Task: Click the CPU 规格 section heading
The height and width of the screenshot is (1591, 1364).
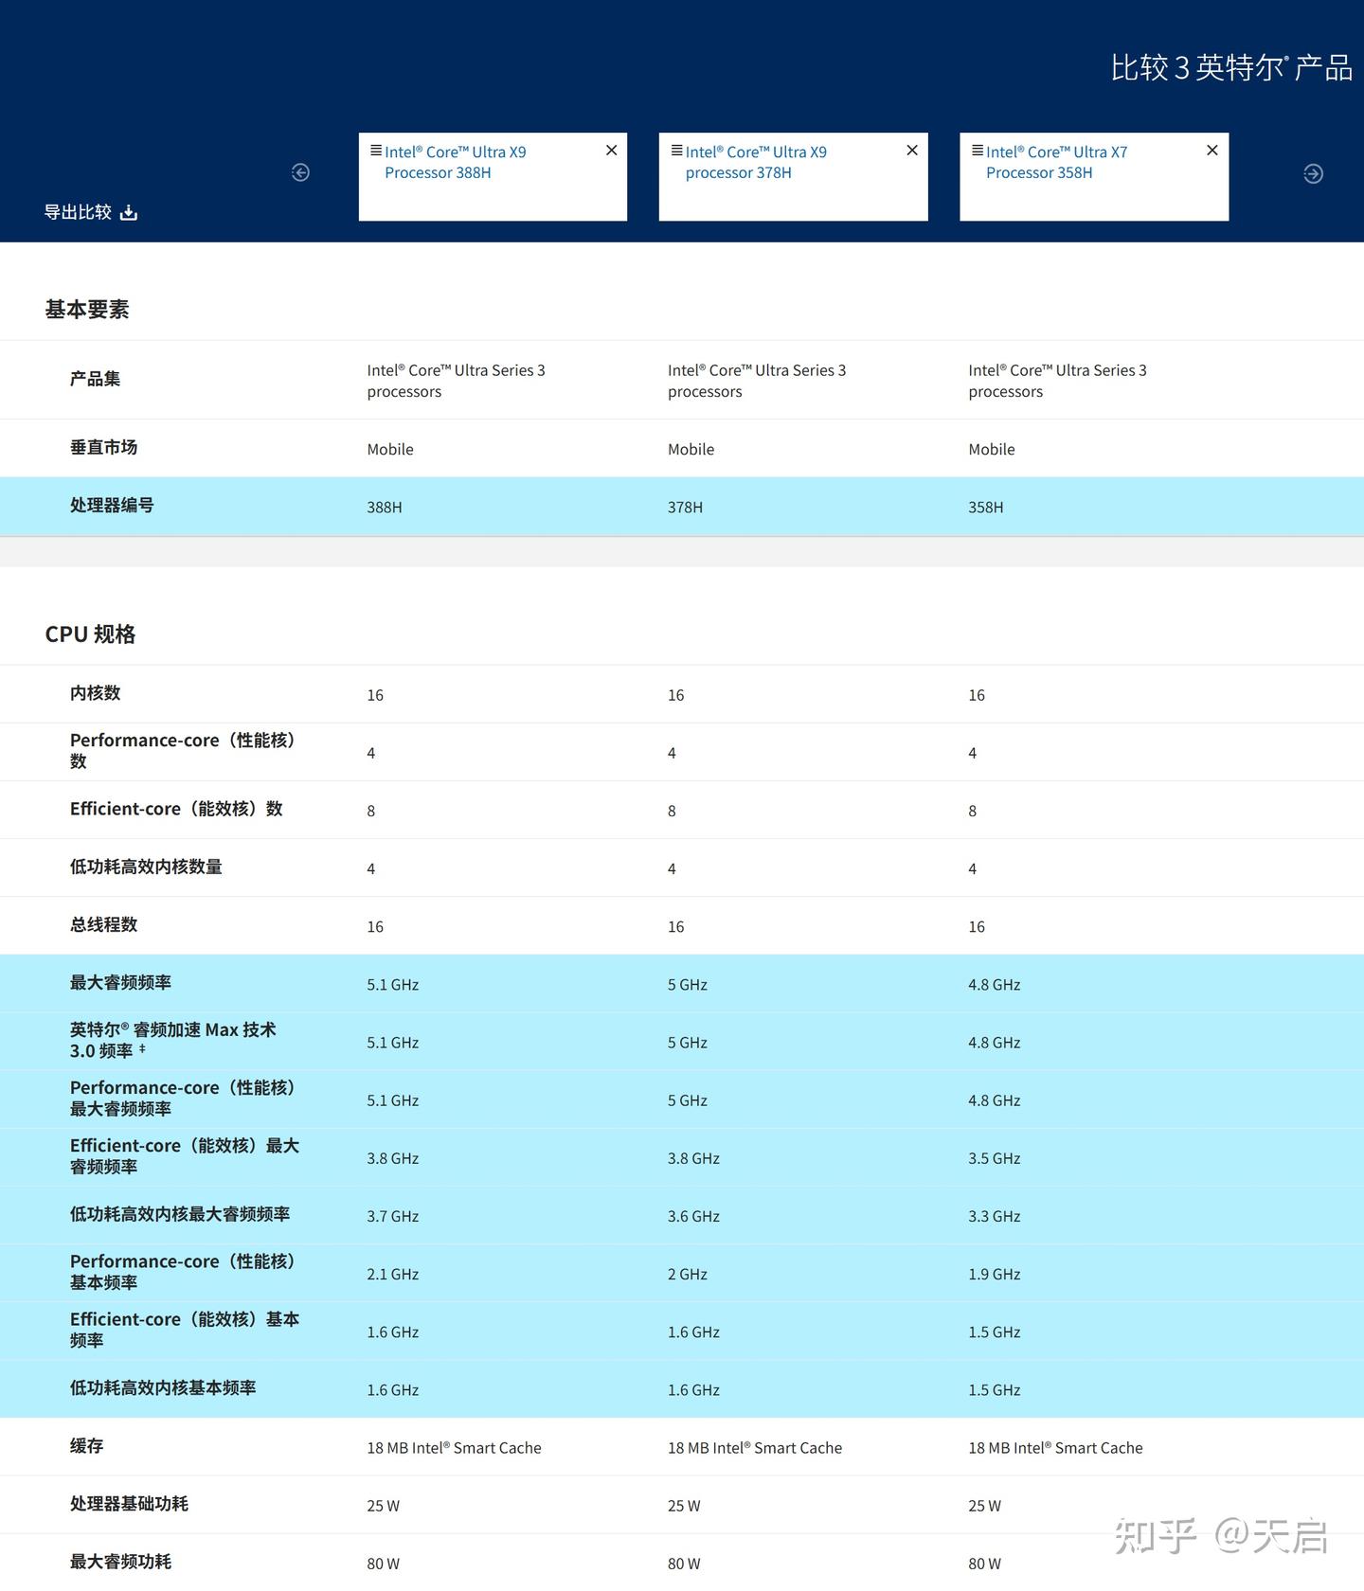Action: 90,635
